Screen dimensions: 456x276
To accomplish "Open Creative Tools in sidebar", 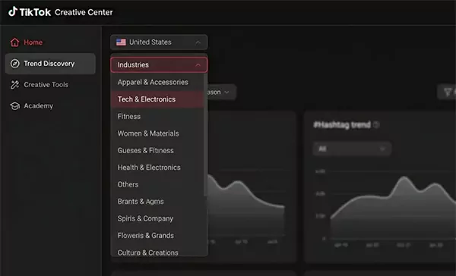I will pyautogui.click(x=50, y=85).
